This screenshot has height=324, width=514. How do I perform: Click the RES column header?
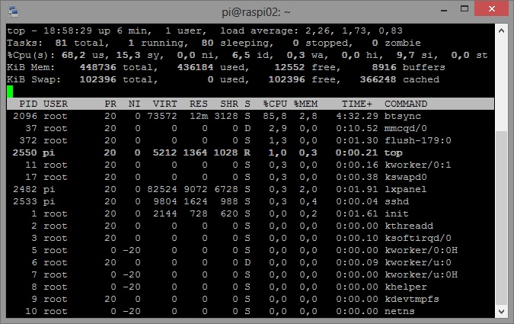coord(199,104)
